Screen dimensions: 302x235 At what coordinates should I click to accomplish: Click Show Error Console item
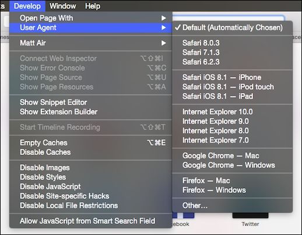(x=90, y=68)
